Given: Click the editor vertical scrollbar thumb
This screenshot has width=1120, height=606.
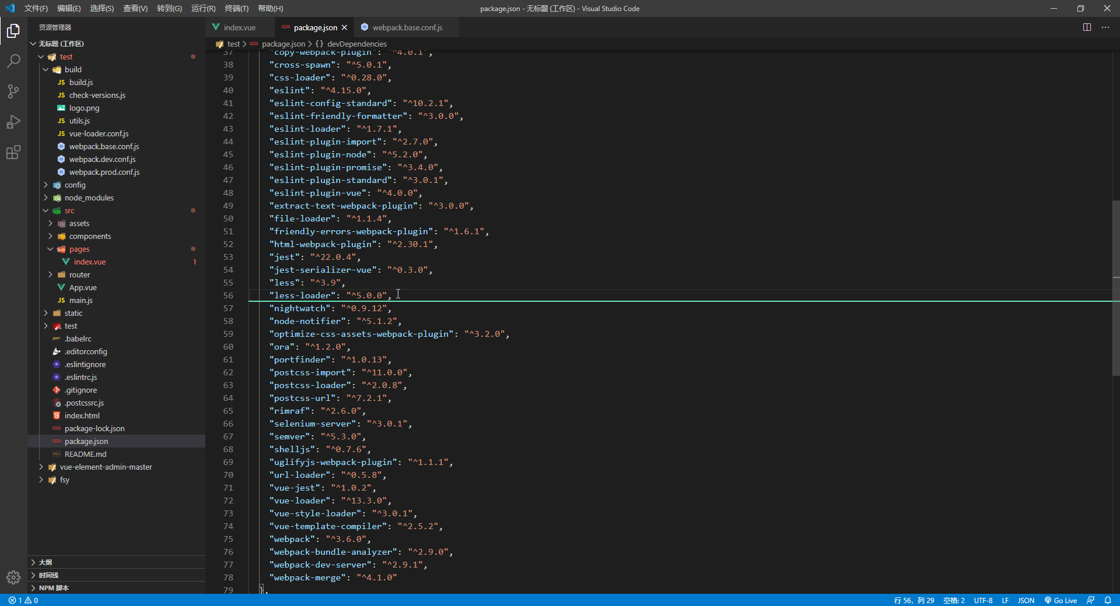Looking at the screenshot, I should 1116,288.
